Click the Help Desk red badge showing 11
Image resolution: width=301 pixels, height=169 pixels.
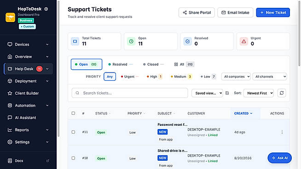40,69
